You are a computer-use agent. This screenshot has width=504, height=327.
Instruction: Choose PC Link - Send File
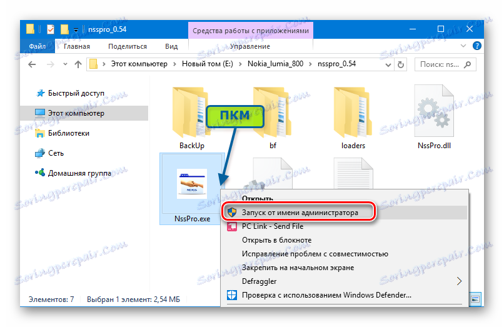pos(345,226)
